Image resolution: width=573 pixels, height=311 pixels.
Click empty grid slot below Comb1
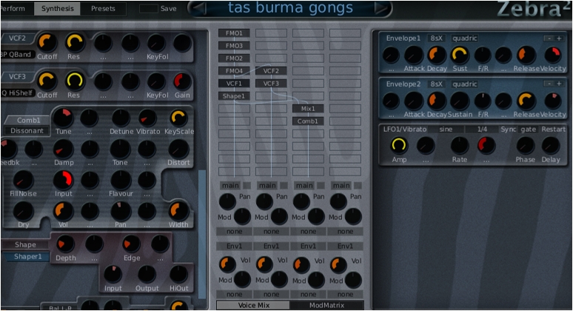[308, 134]
